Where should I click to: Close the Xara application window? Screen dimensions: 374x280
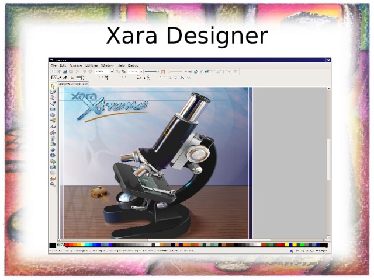[328, 60]
